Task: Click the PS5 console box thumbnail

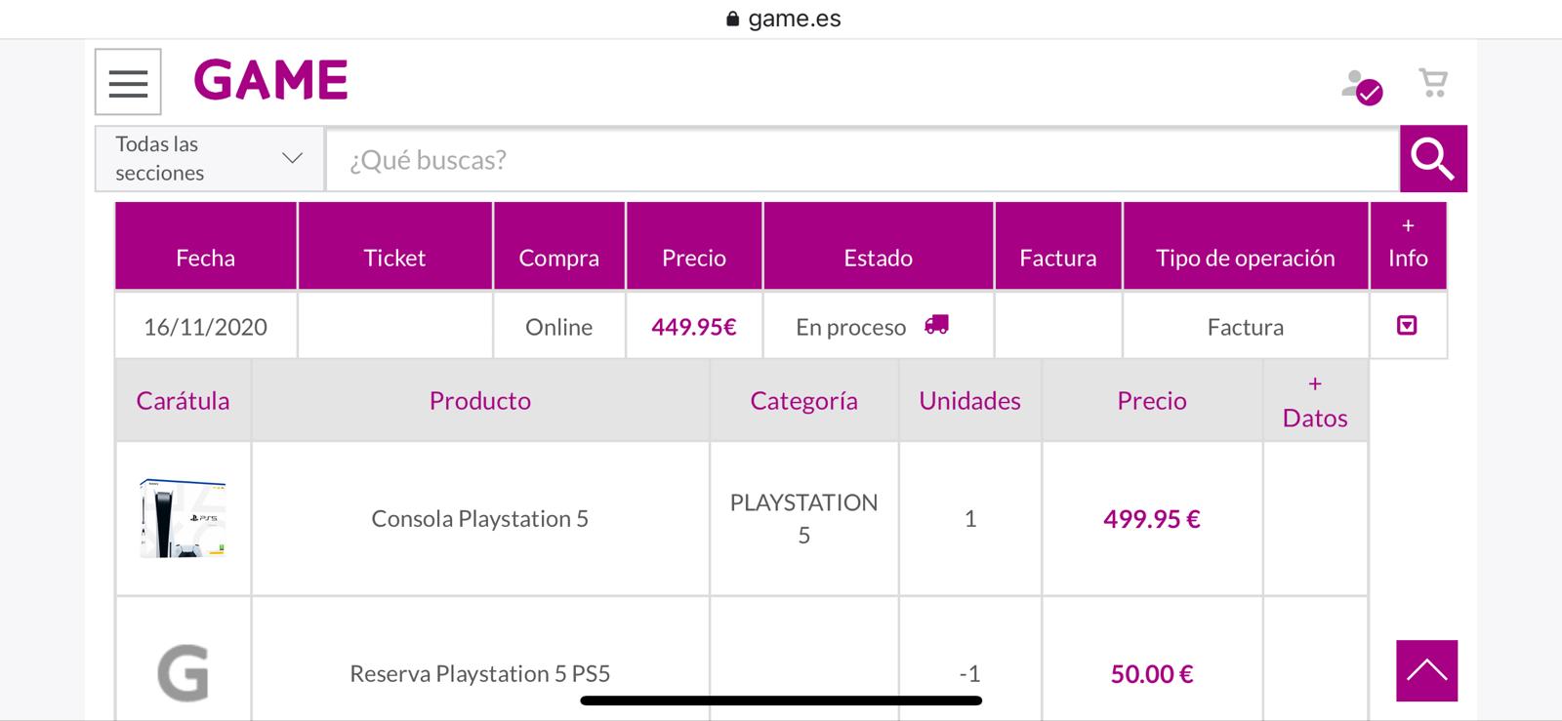Action: pos(183,518)
